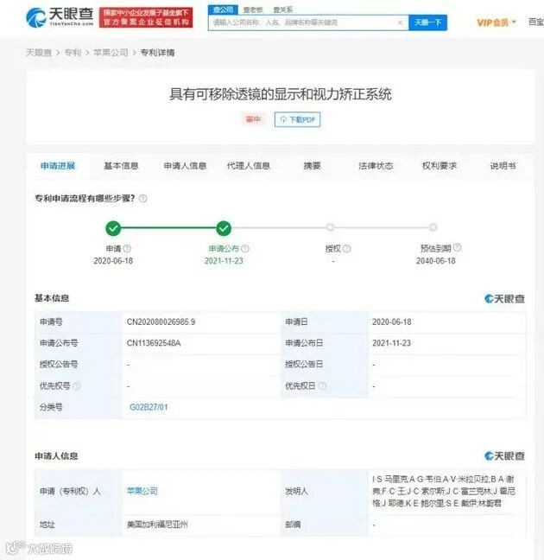Viewport: 544px width, 560px height.
Task: Select the 查老板 search tab
Action: [253, 10]
